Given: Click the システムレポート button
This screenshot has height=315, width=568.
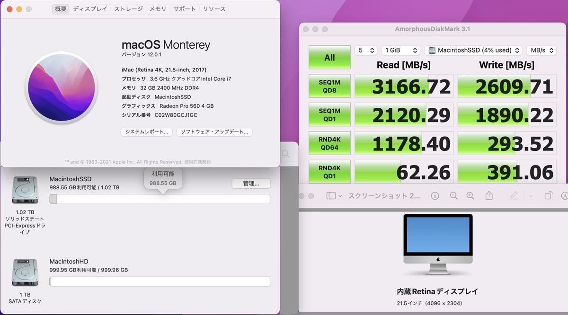Looking at the screenshot, I should click(x=147, y=132).
